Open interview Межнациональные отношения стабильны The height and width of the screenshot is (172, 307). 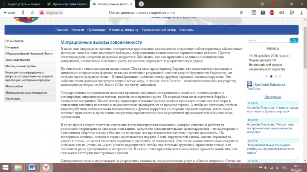[x=271, y=149]
